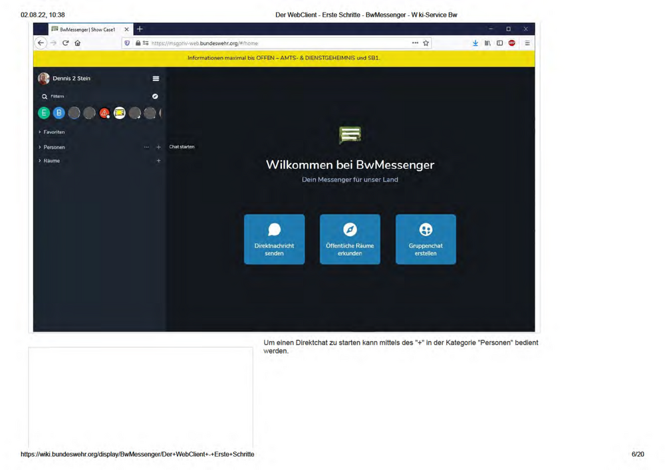Click Dennis 2 Stein's profile picture
665x470 pixels.
(x=44, y=78)
